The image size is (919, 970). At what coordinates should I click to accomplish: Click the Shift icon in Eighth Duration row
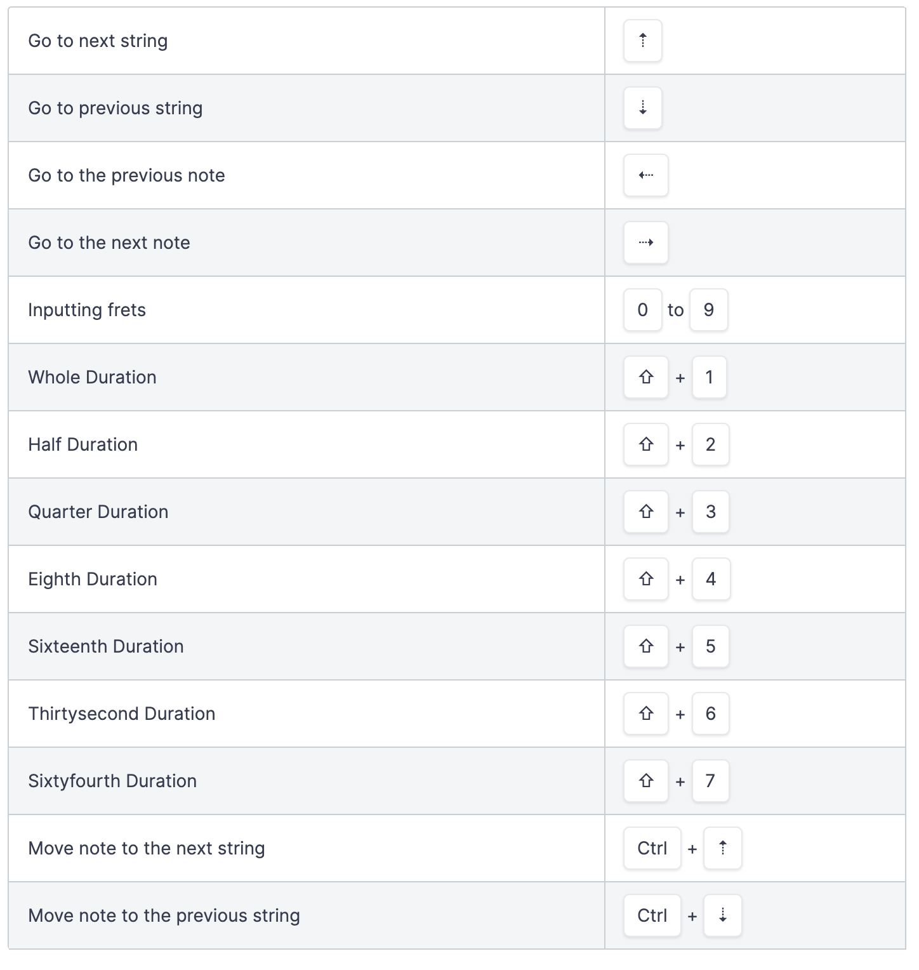[x=645, y=579]
